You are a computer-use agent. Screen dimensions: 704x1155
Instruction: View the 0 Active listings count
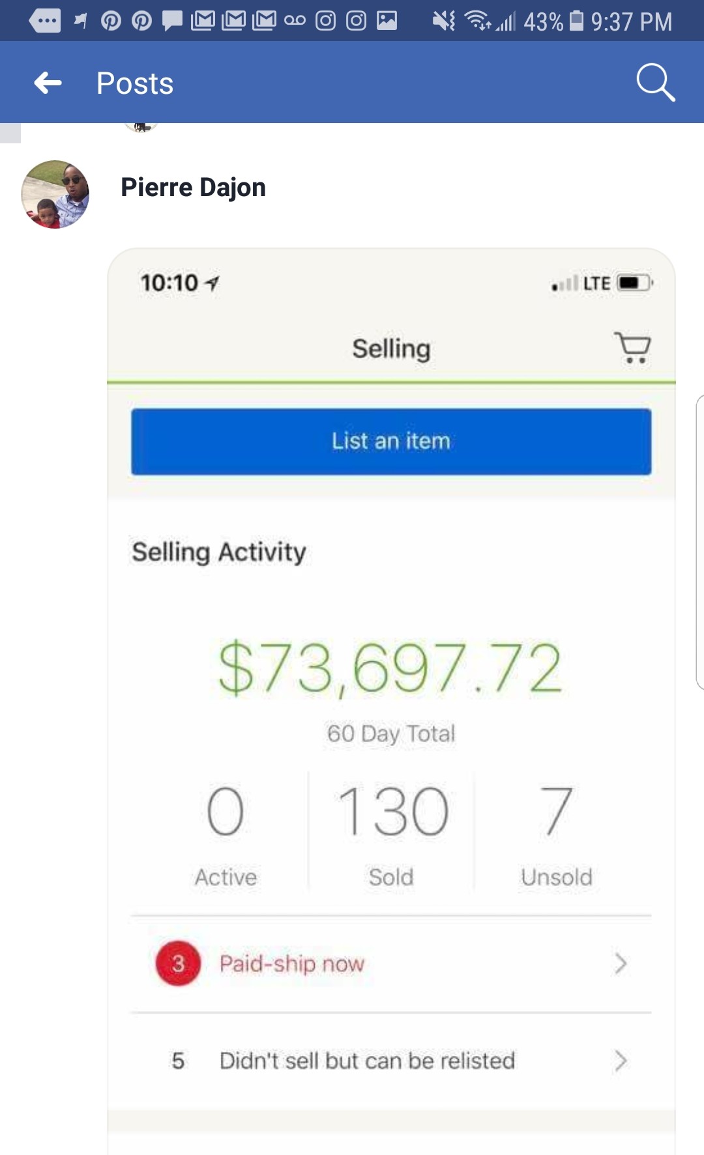click(226, 834)
